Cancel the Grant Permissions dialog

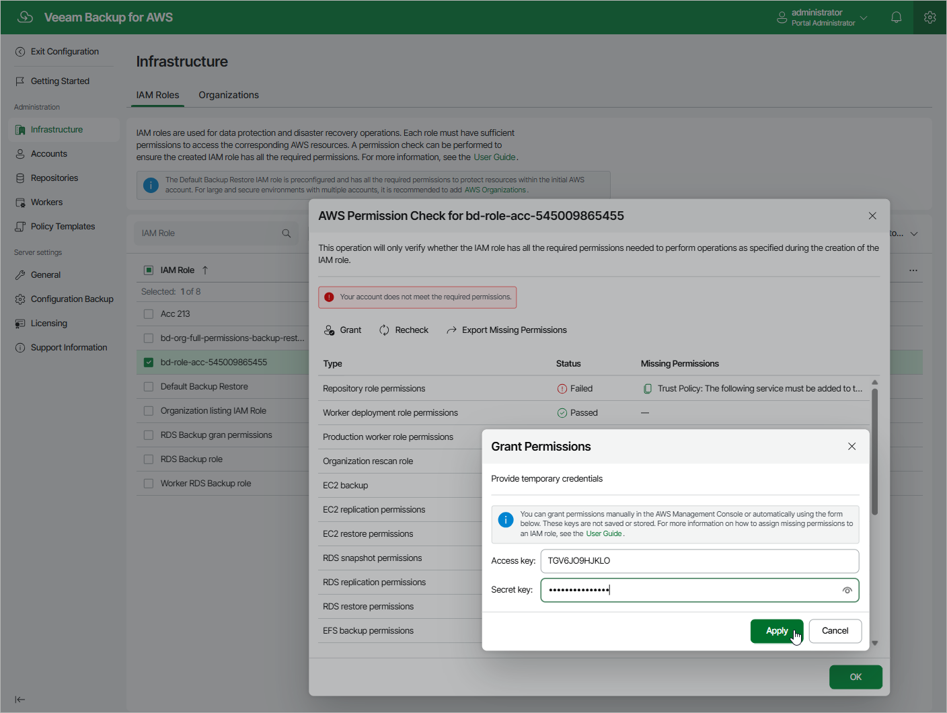pos(835,631)
